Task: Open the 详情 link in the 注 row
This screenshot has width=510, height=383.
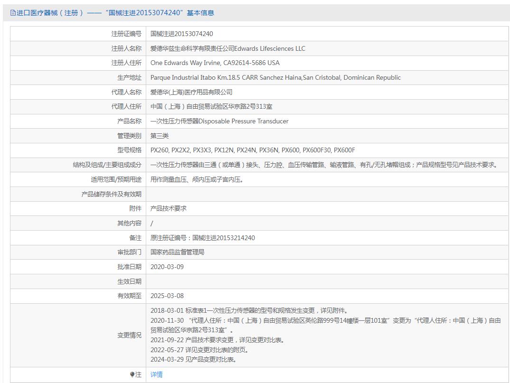Action: pyautogui.click(x=156, y=374)
